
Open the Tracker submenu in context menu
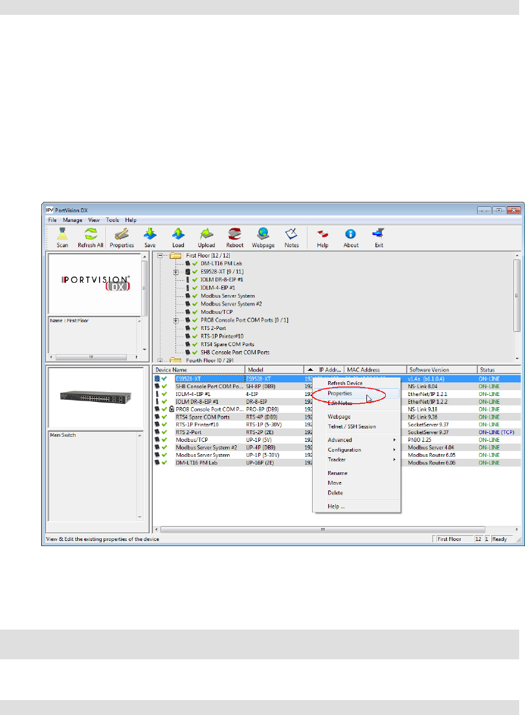(357, 459)
